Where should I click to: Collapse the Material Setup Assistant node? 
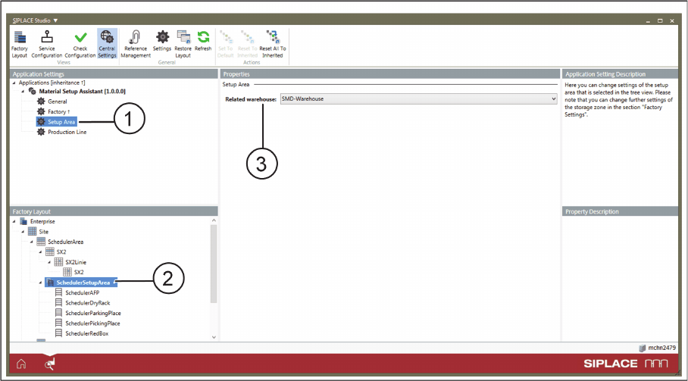click(23, 92)
